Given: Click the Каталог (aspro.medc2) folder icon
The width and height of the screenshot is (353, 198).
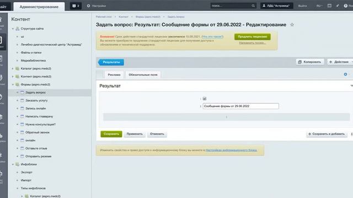Looking at the screenshot, I should tap(17, 68).
